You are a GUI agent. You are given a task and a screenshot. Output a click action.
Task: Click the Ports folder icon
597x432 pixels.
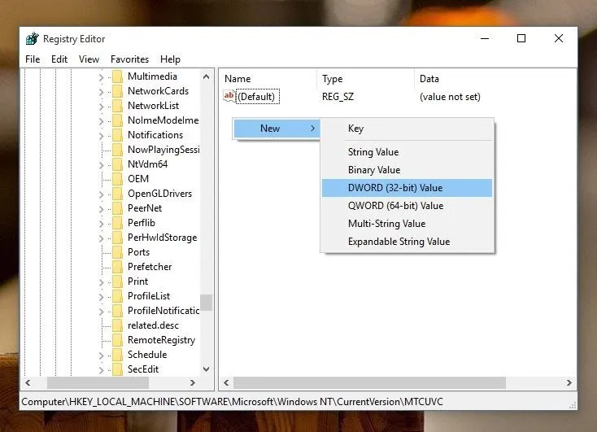[118, 252]
